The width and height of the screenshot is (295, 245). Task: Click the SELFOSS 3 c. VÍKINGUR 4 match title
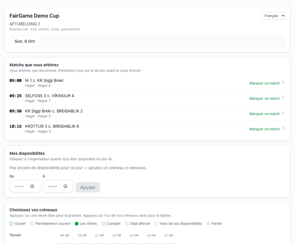coord(50,96)
